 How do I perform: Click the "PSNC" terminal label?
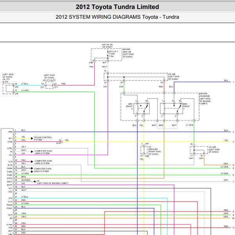(9, 208)
